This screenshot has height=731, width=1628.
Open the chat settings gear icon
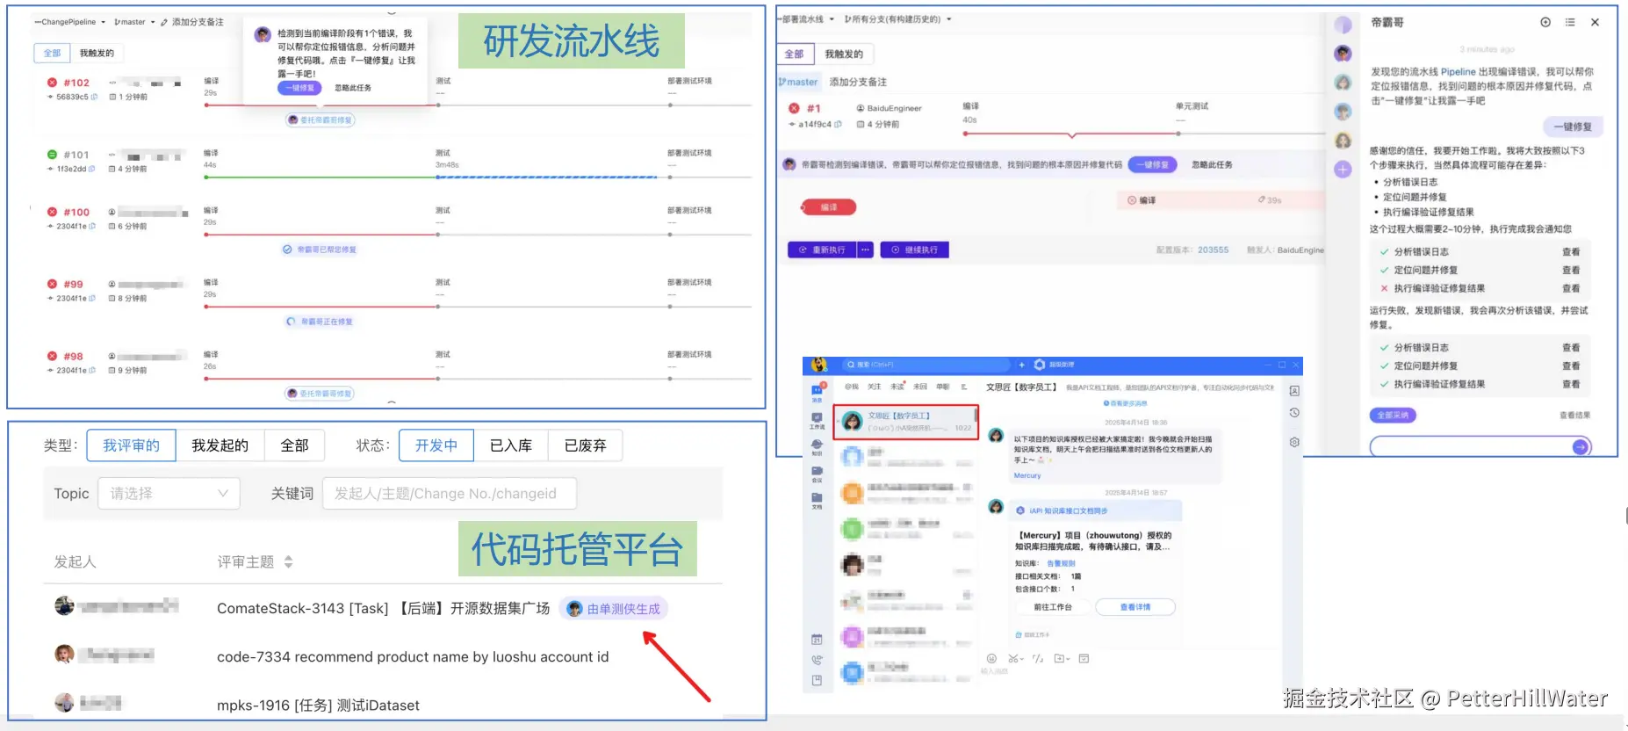point(1294,442)
